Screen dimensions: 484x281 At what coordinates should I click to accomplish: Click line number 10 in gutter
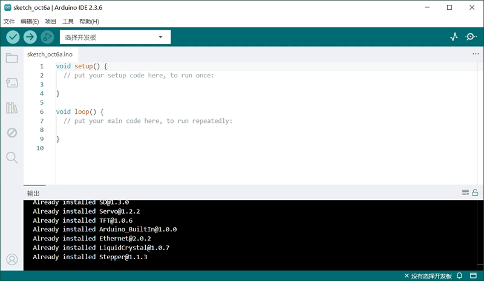click(40, 148)
